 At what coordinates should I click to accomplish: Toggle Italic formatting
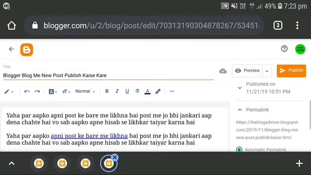point(117,91)
